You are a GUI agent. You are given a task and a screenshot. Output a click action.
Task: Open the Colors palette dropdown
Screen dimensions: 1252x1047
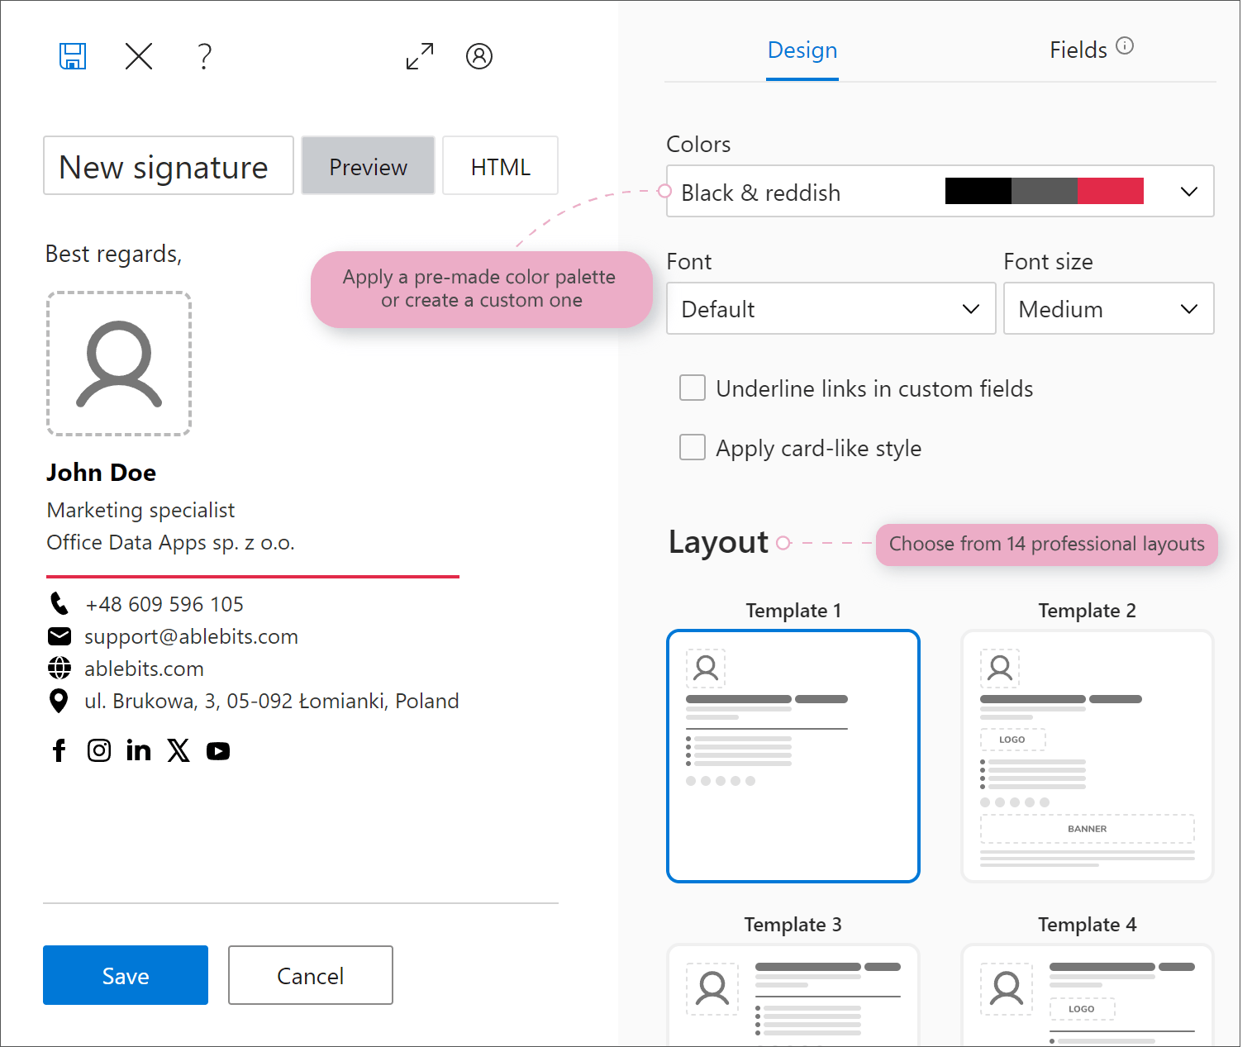click(x=940, y=192)
